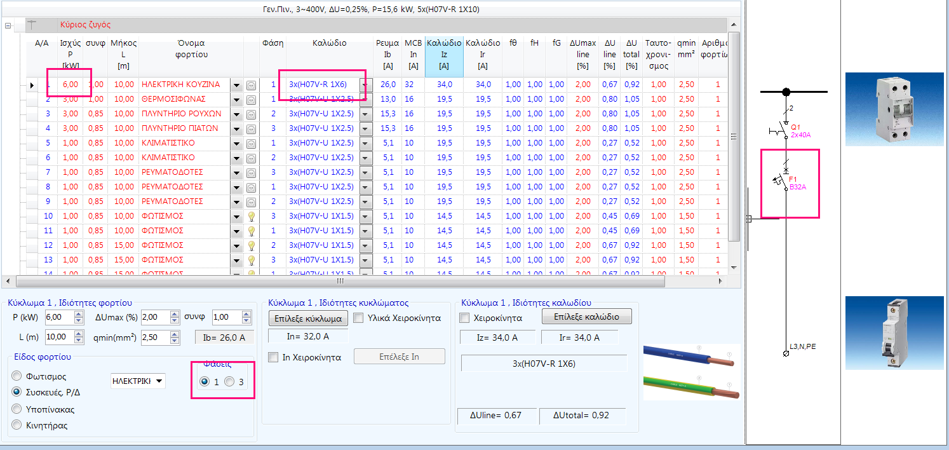Image resolution: width=949 pixels, height=450 pixels.
Task: Tick the In Χειροκίνητα checkbox
Action: [273, 357]
